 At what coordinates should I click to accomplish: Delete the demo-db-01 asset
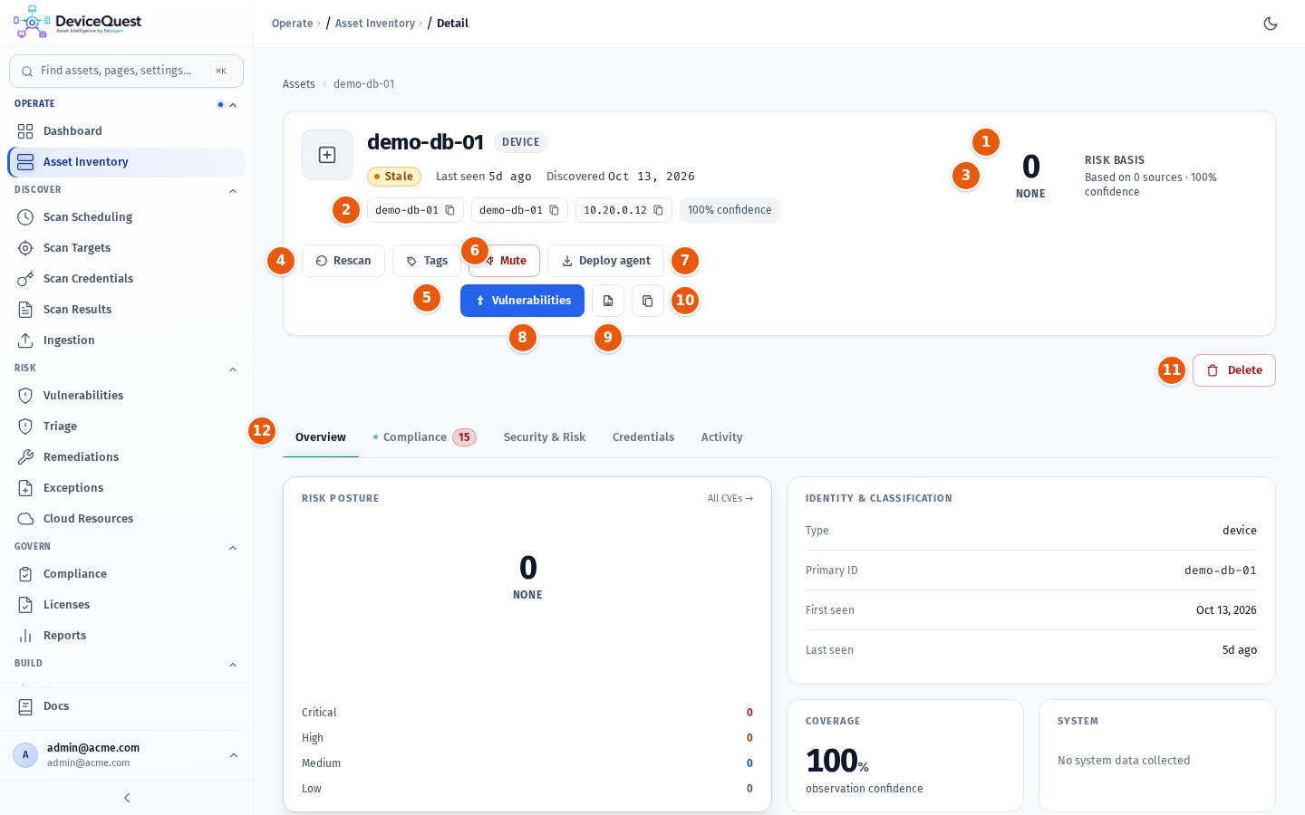[1234, 370]
